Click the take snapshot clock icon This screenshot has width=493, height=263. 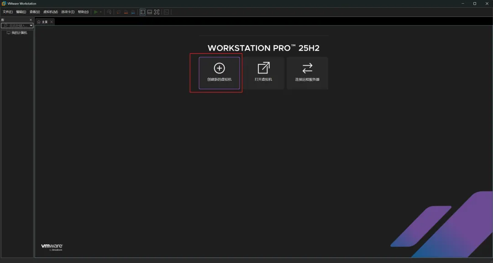(x=119, y=12)
